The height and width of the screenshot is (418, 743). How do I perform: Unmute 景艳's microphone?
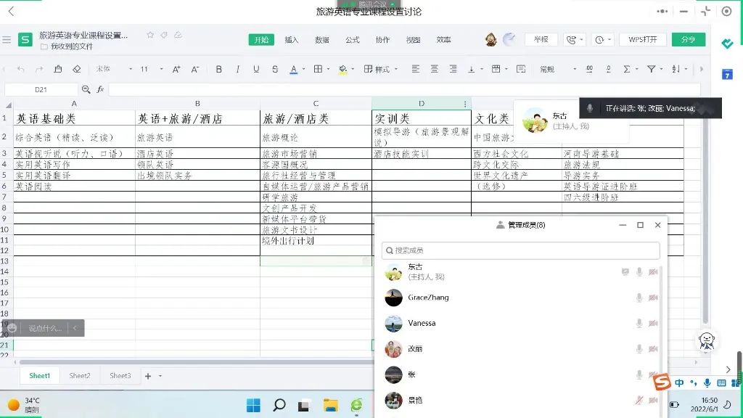coord(639,401)
